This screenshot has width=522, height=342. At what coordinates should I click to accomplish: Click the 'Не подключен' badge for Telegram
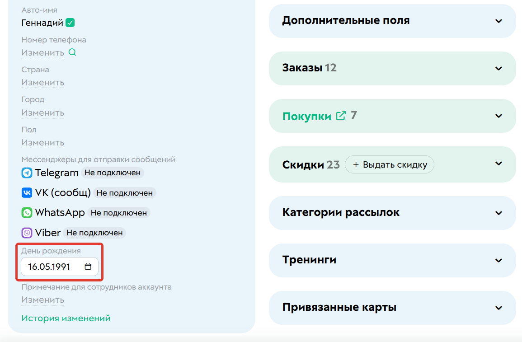112,173
